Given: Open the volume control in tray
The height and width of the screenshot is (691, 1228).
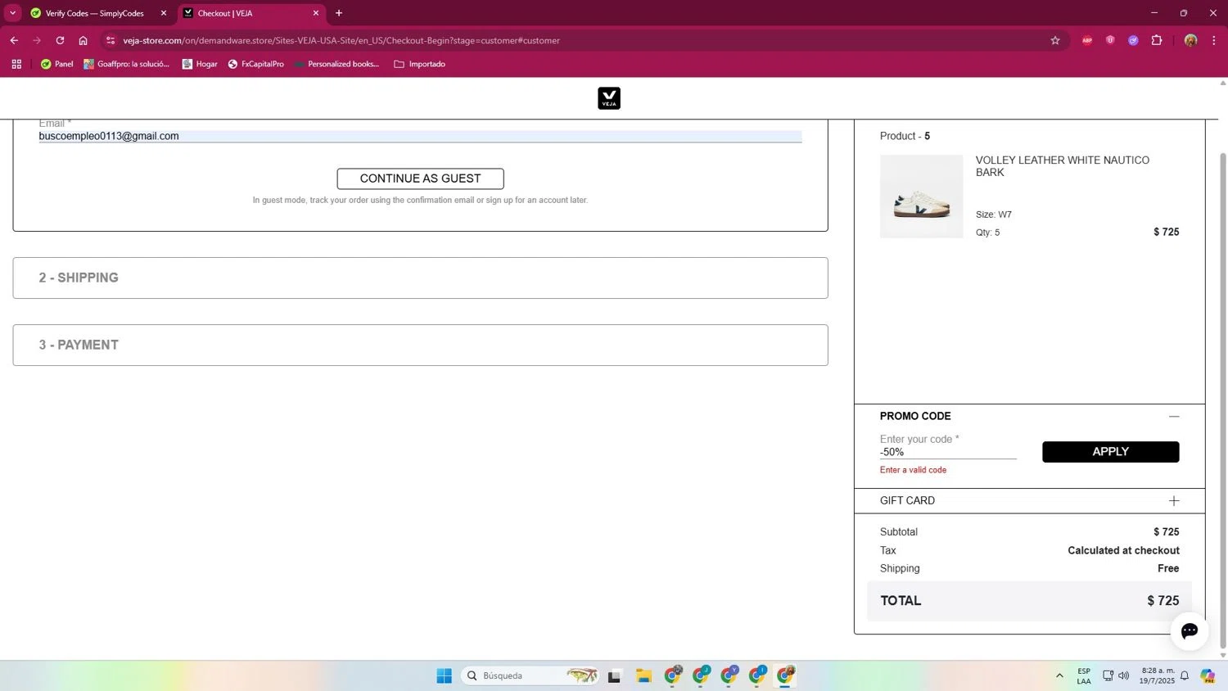Looking at the screenshot, I should 1123,675.
